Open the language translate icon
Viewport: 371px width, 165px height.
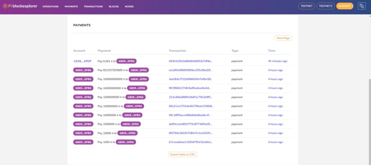(361, 6)
